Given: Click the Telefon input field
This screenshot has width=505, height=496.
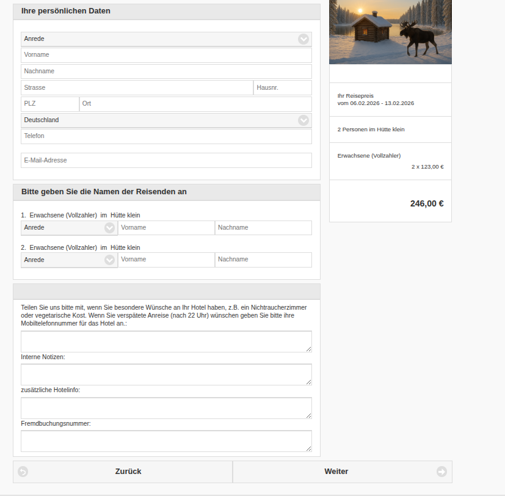Looking at the screenshot, I should pyautogui.click(x=166, y=136).
